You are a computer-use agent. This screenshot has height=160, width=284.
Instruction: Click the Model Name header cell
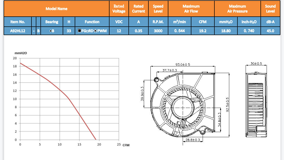[56, 9]
